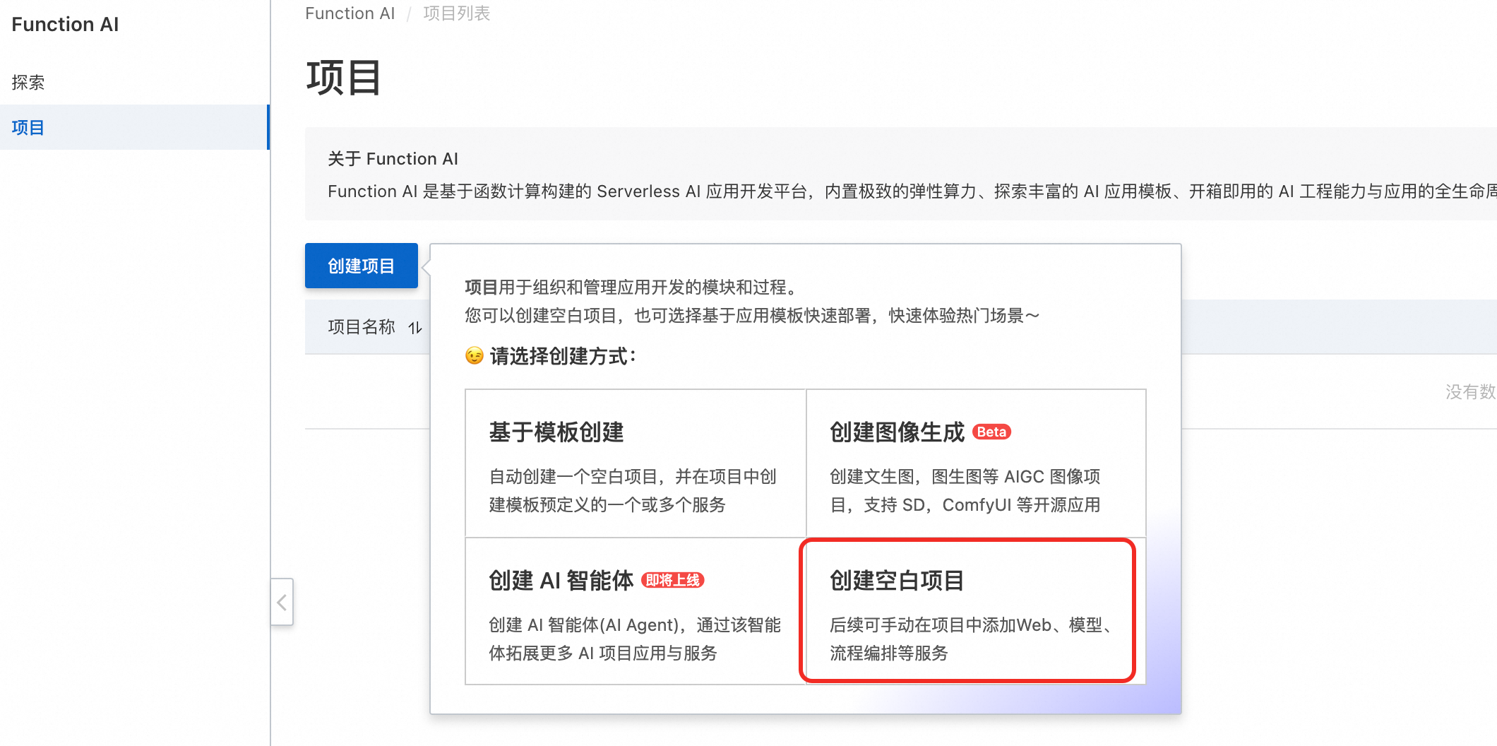Viewport: 1497px width, 746px height.
Task: Click the 项目名称 column header
Action: 362,327
